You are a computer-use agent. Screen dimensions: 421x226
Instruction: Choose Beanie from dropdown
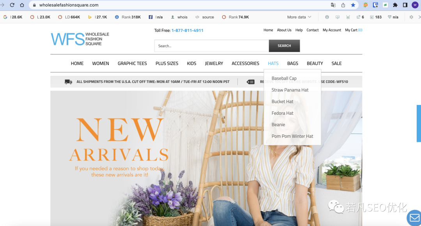click(x=278, y=124)
